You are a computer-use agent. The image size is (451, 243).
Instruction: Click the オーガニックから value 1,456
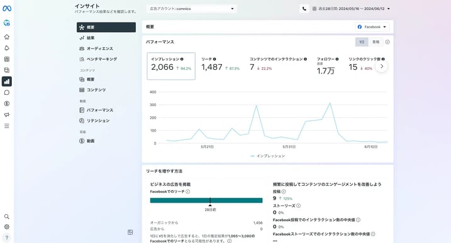[258, 223]
